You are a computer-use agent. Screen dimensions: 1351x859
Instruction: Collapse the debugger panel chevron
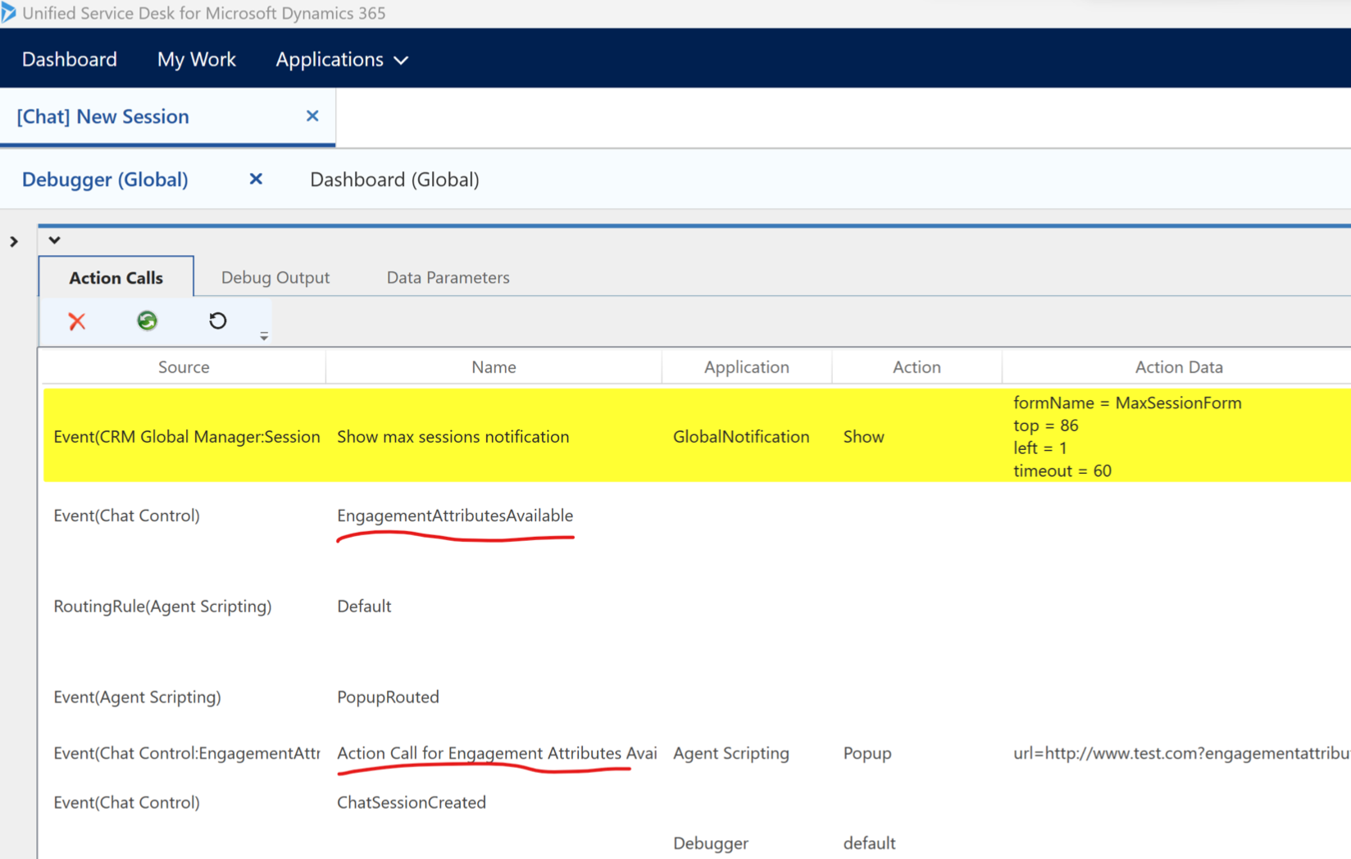[x=55, y=240]
